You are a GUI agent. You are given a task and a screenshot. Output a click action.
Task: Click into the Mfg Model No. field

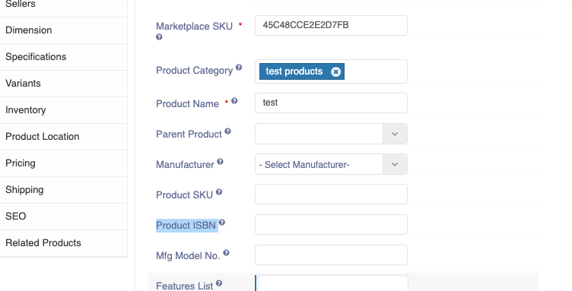(331, 255)
